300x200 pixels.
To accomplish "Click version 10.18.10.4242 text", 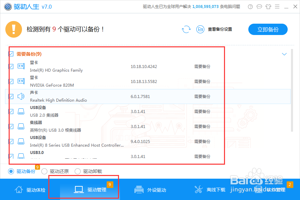I will click(144, 66).
